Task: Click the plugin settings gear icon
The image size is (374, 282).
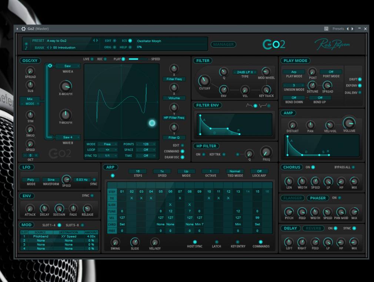Action: click(23, 29)
